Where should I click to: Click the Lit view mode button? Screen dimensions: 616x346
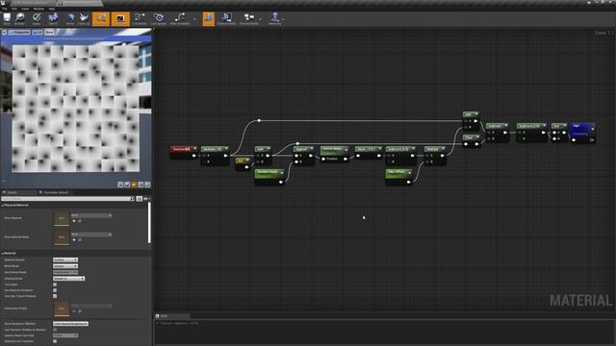[38, 32]
